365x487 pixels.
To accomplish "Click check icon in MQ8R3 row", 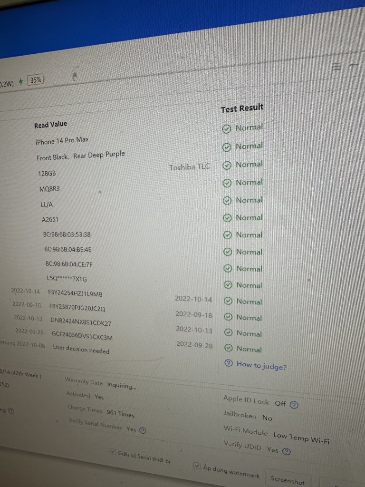I will point(227,183).
